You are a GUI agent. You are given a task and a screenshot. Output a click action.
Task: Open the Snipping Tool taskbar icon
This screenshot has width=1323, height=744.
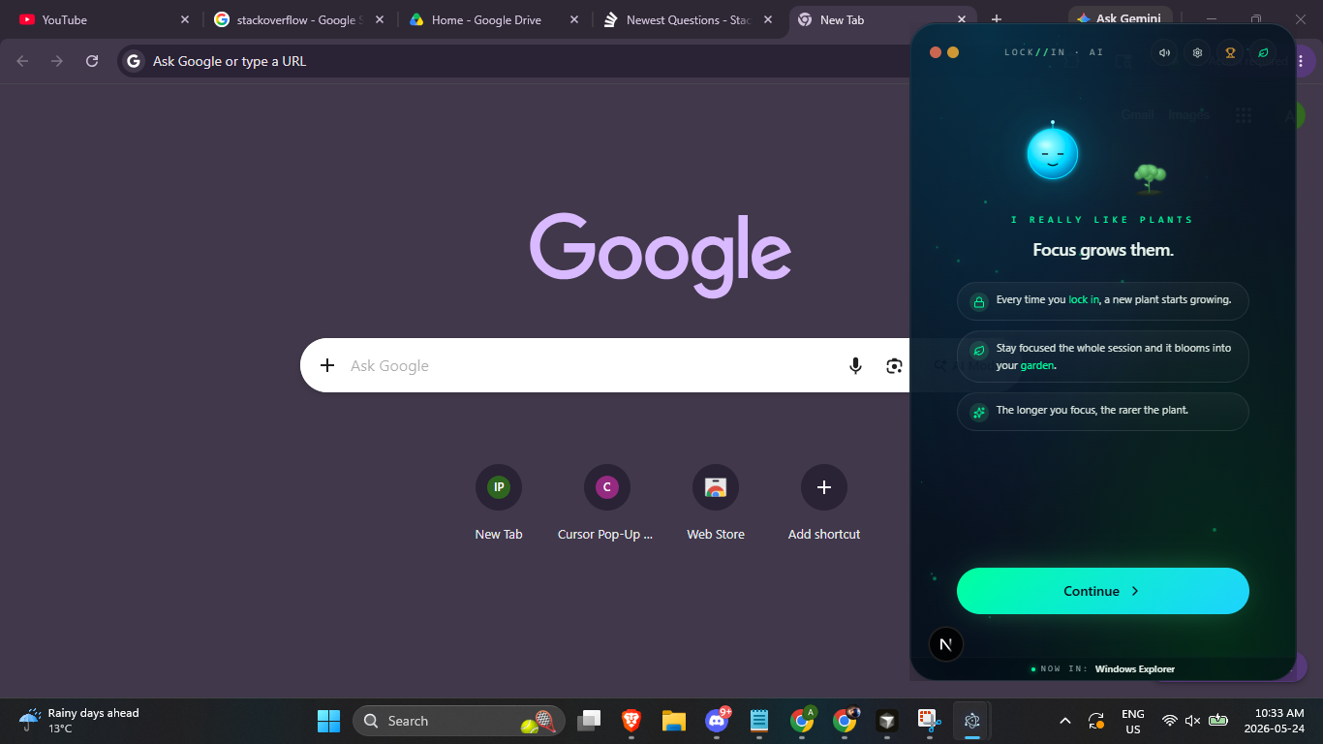click(930, 721)
